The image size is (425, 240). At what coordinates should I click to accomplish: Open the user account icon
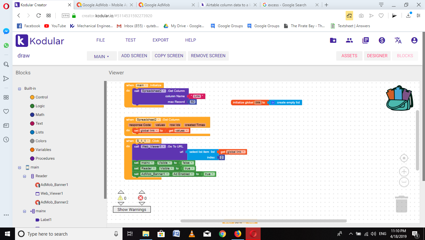click(414, 40)
